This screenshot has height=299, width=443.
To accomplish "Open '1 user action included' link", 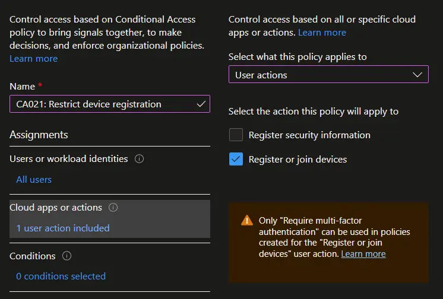I will click(x=63, y=228).
